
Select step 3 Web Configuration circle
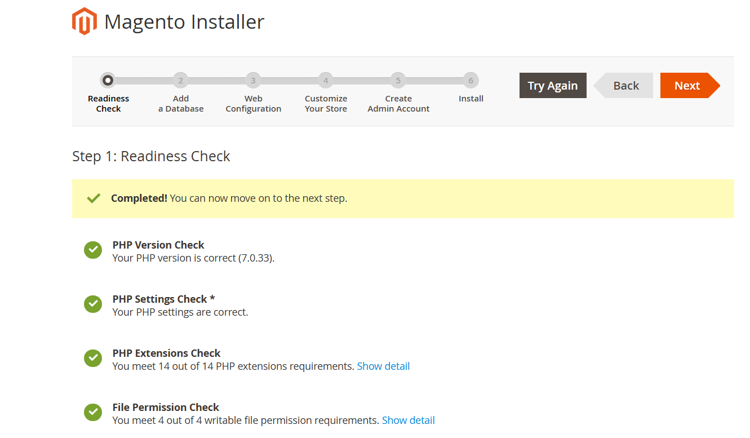(253, 81)
